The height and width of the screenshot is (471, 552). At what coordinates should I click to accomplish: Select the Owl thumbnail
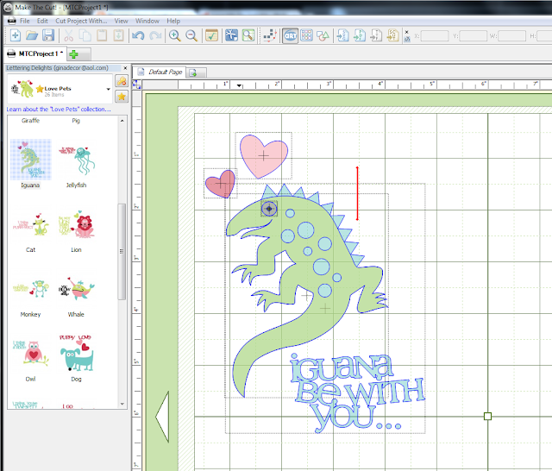[31, 353]
